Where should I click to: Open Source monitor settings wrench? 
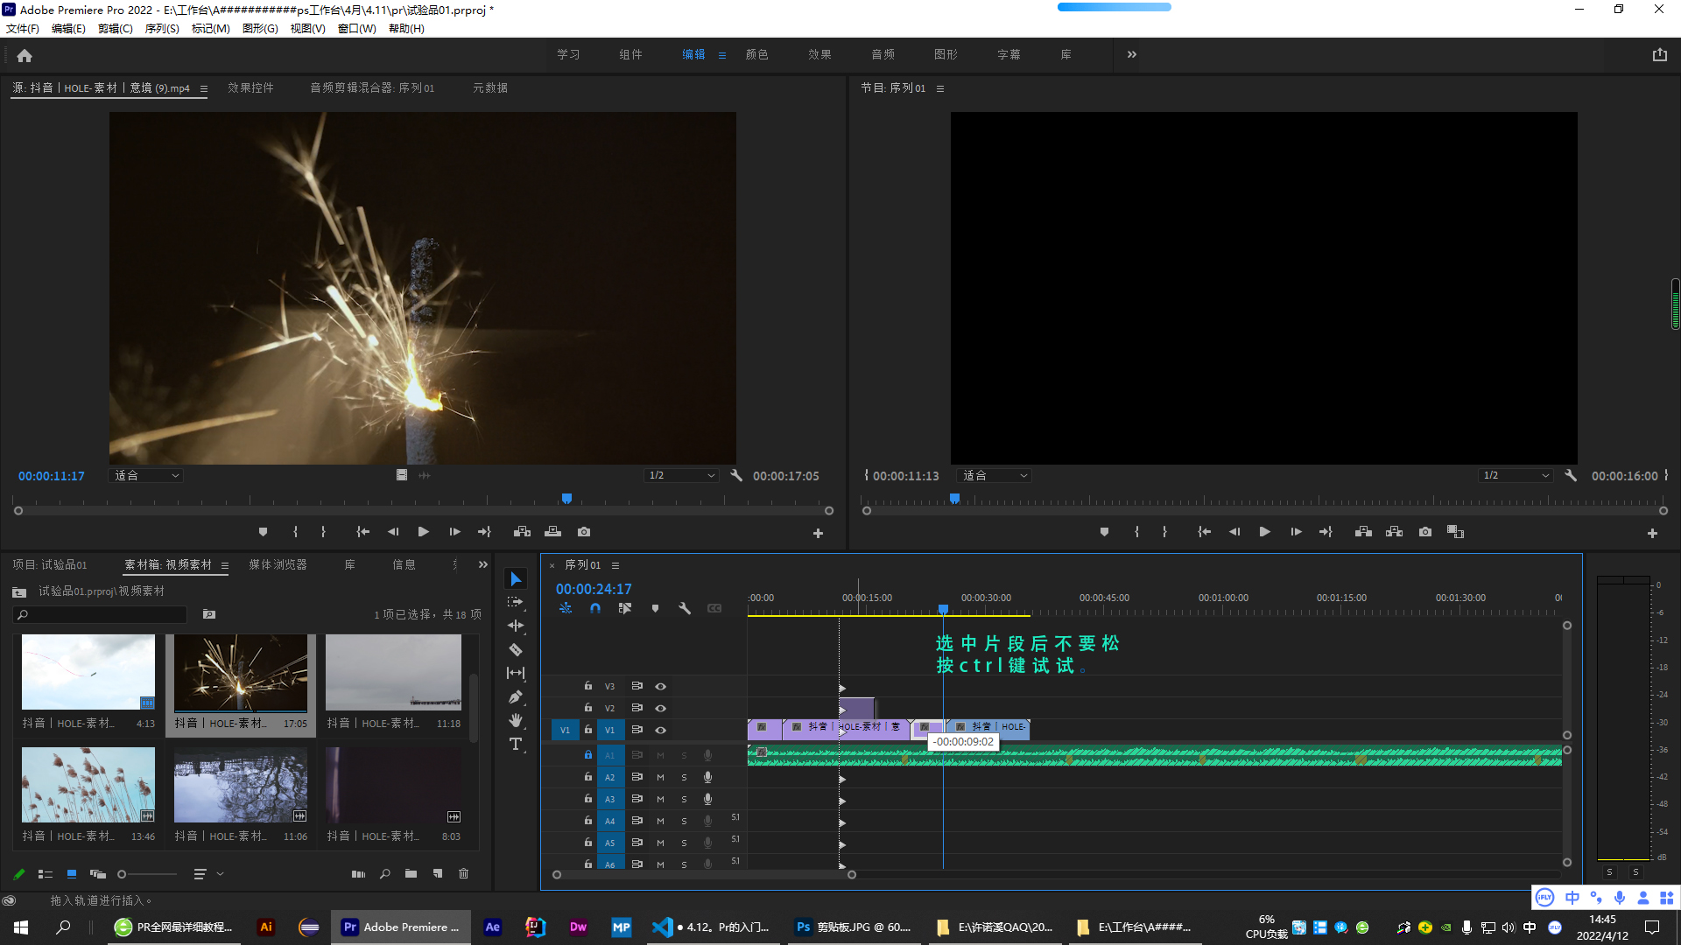click(736, 475)
